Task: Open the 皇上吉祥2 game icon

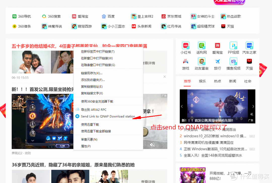Action: (133, 16)
